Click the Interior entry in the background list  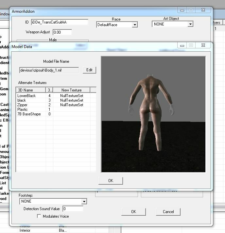25,230
